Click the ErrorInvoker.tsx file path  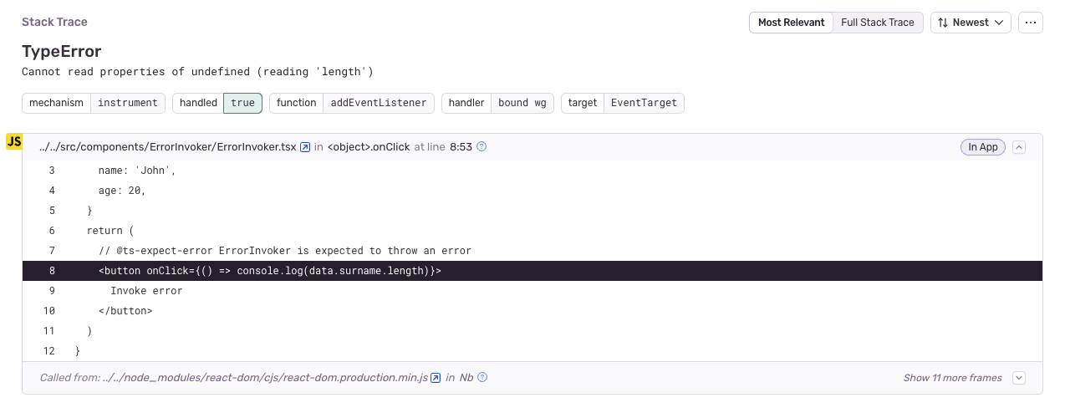(x=167, y=147)
